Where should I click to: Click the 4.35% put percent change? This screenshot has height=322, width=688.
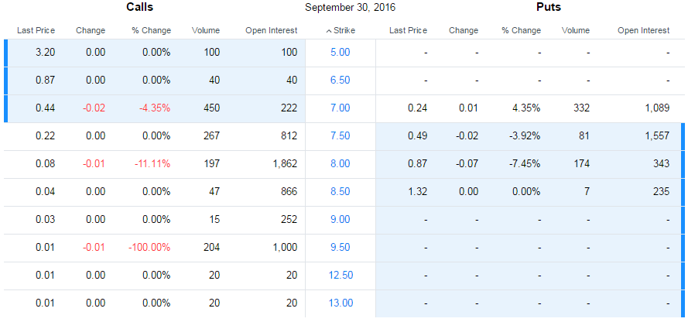(526, 108)
